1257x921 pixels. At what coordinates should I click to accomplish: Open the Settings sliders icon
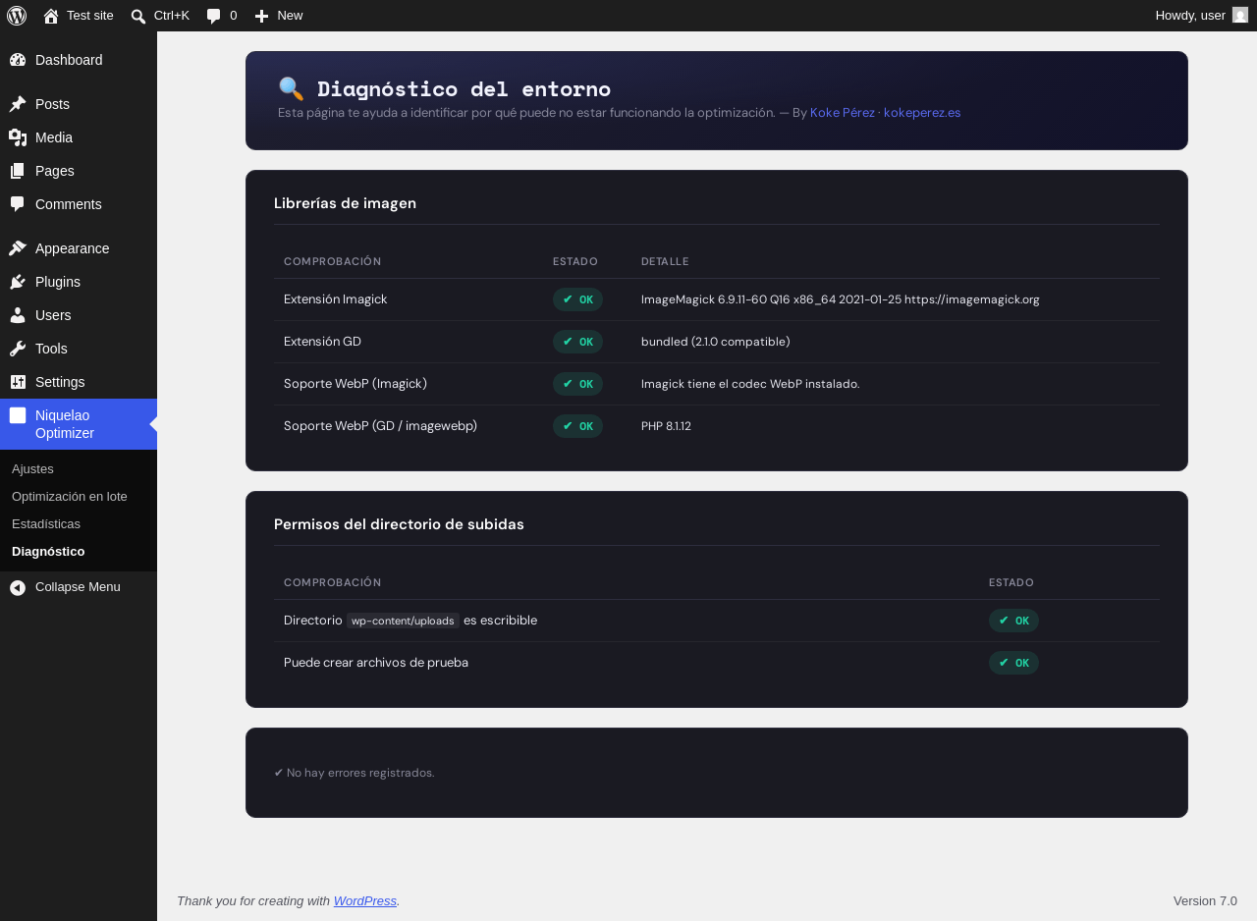[18, 382]
